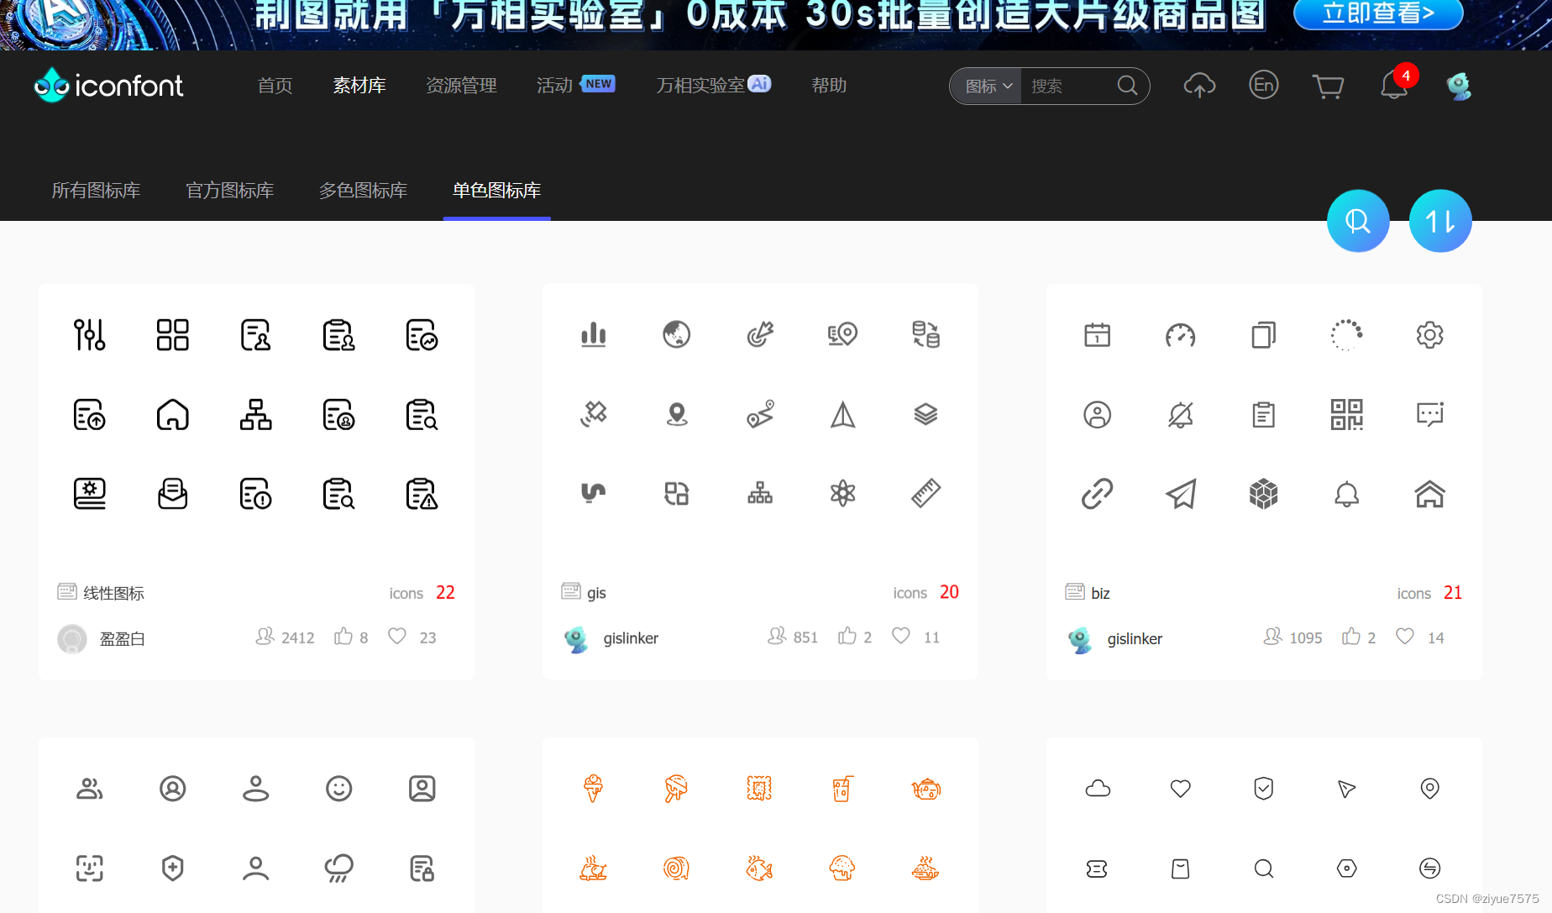The width and height of the screenshot is (1552, 913).
Task: Click the magnifier icon in the search bar
Action: point(1127,86)
